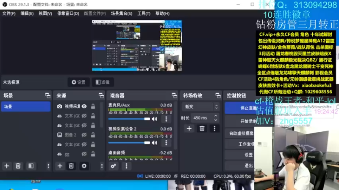Open the 场景集合(S) menu
Image resolution: width=339 pixels, height=190 pixels.
coord(122,14)
